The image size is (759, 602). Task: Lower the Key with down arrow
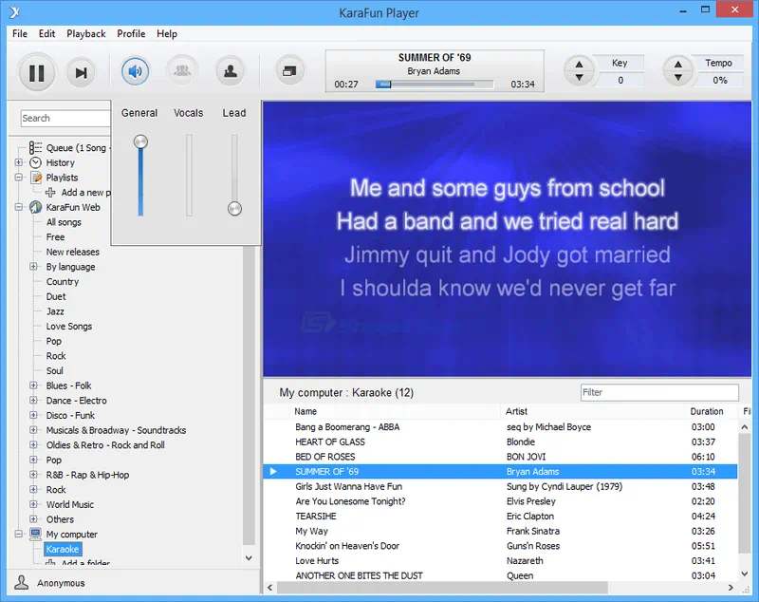pos(579,78)
